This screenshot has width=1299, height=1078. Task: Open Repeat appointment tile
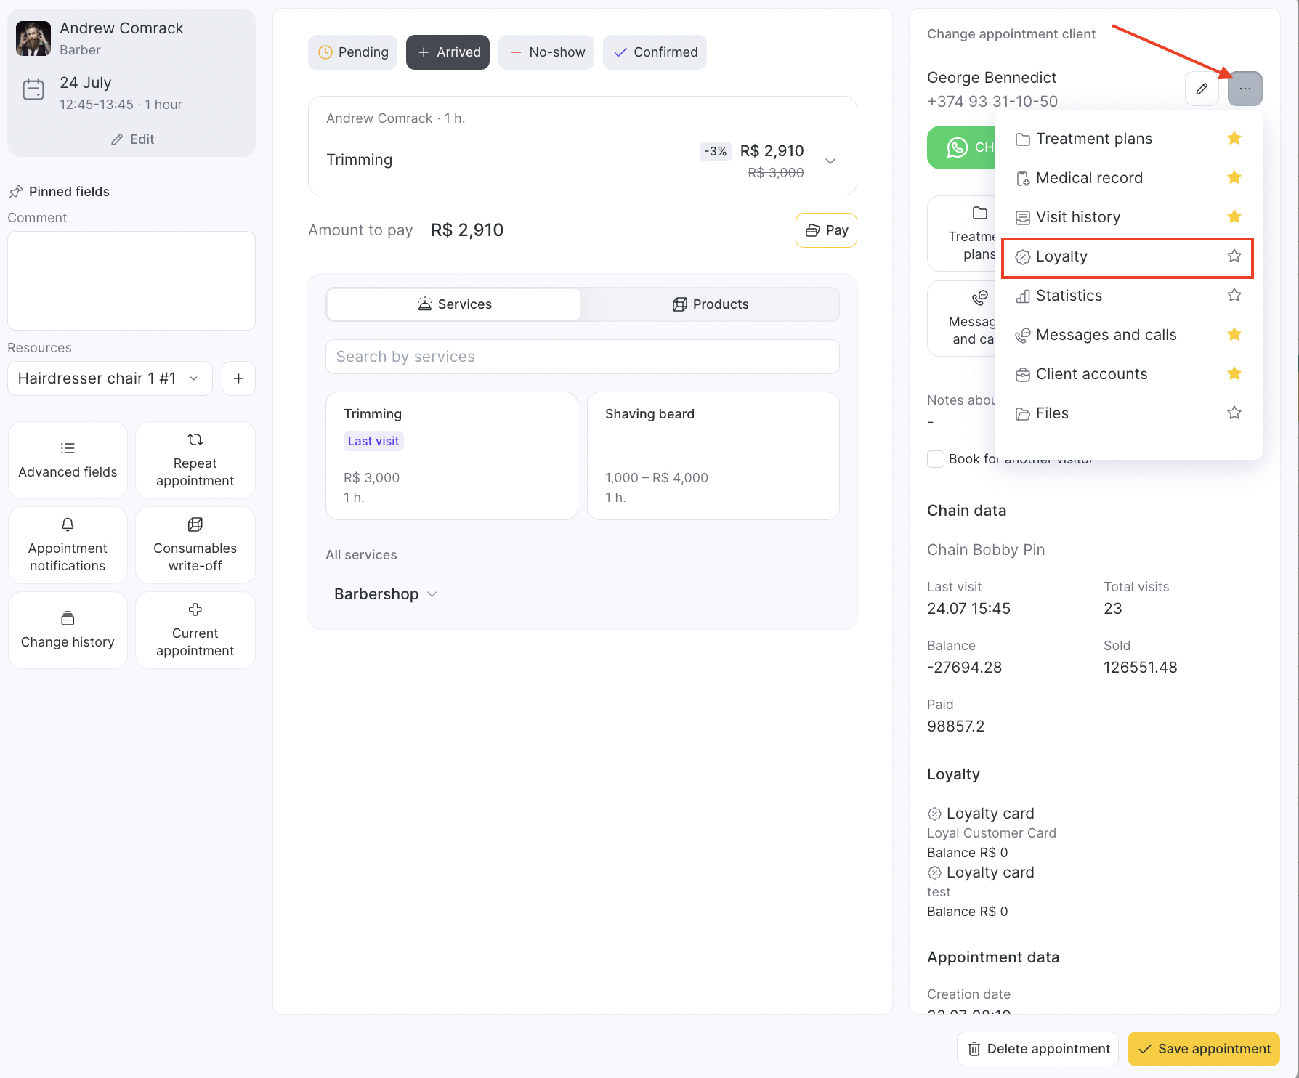tap(195, 461)
